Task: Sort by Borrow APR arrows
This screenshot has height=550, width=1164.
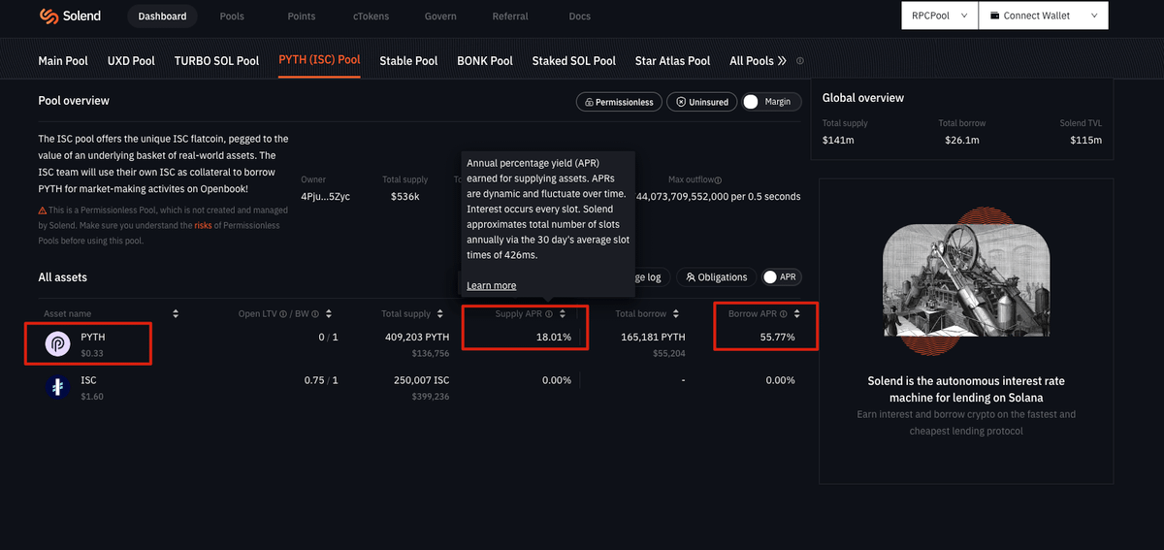Action: point(797,314)
